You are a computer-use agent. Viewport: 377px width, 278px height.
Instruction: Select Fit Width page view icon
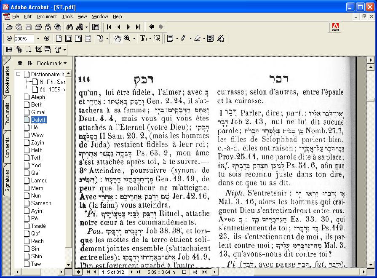(78, 38)
